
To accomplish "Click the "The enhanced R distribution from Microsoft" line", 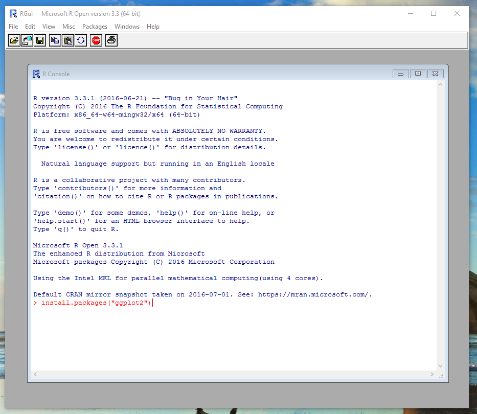I will [x=119, y=254].
